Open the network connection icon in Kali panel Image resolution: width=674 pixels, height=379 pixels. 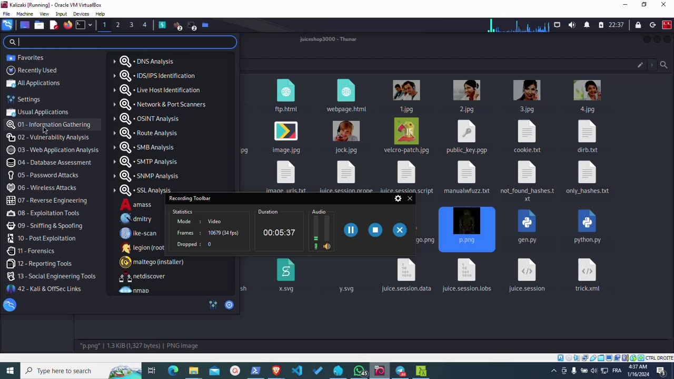(x=557, y=25)
